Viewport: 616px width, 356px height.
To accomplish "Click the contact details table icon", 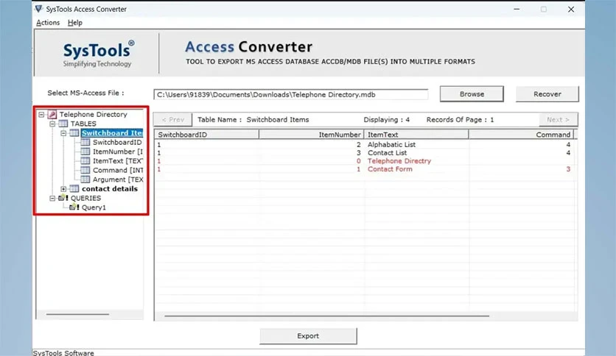I will [74, 189].
